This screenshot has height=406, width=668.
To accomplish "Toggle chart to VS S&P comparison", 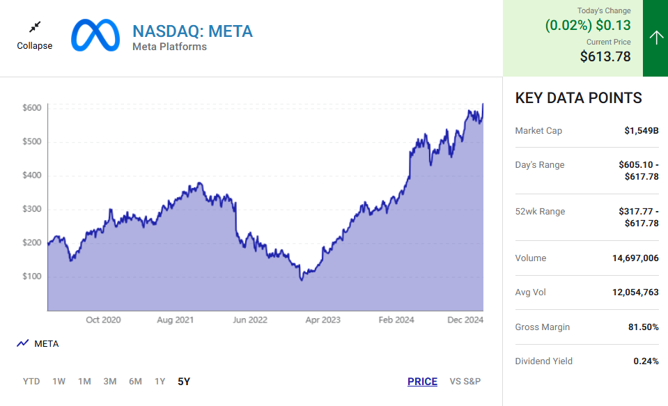I will coord(465,381).
